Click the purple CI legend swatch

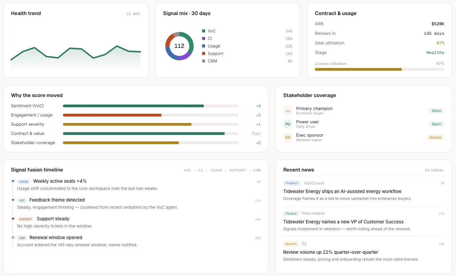coord(204,39)
